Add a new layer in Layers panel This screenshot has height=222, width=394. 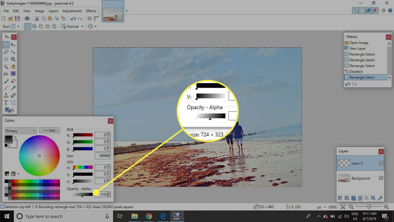tap(340, 198)
